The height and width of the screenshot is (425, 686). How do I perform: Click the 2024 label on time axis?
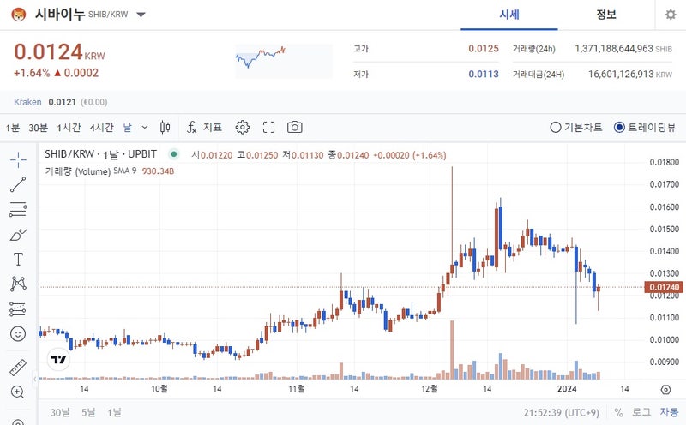[567, 389]
